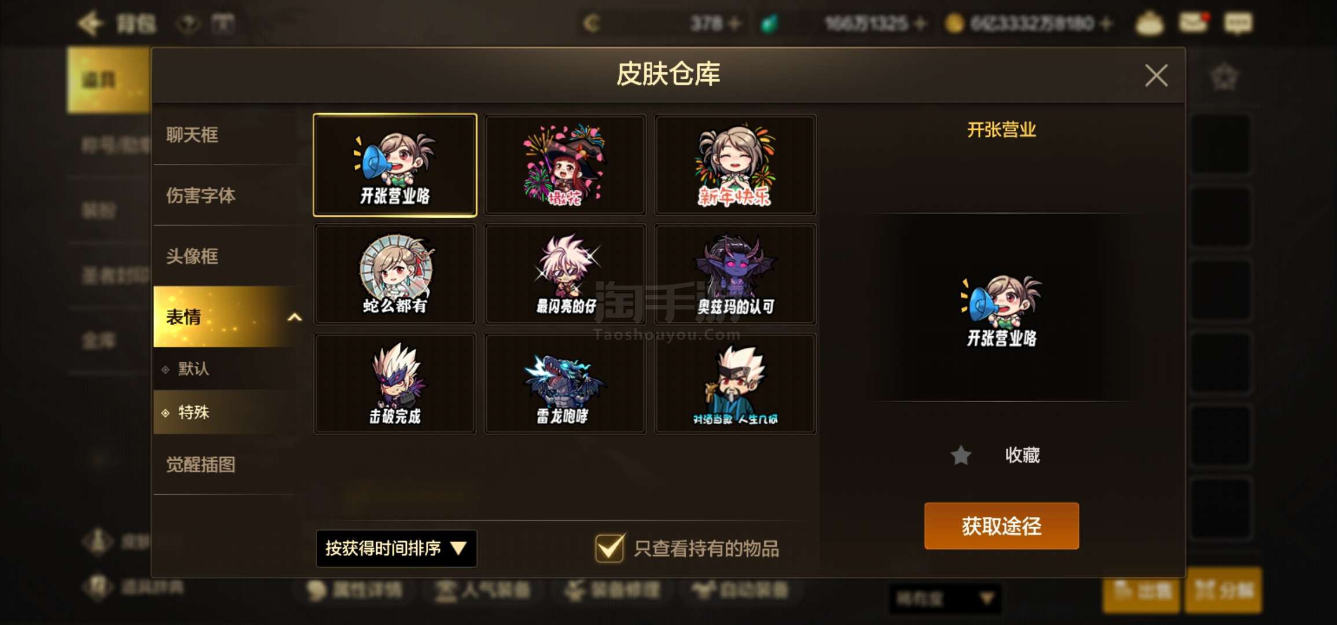Screen dimensions: 1337x625
Task: Select the 开张营业咯 megaphone emote sticker
Action: 395,166
